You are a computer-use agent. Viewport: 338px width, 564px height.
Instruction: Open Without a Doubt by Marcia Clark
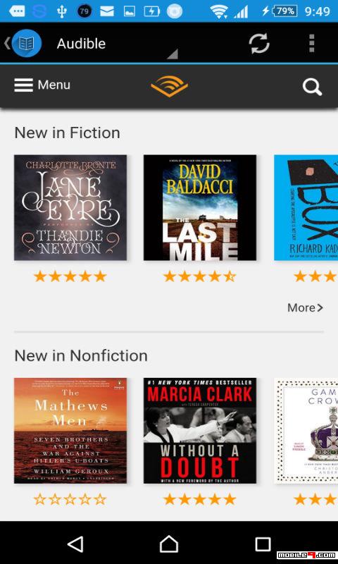tap(200, 431)
